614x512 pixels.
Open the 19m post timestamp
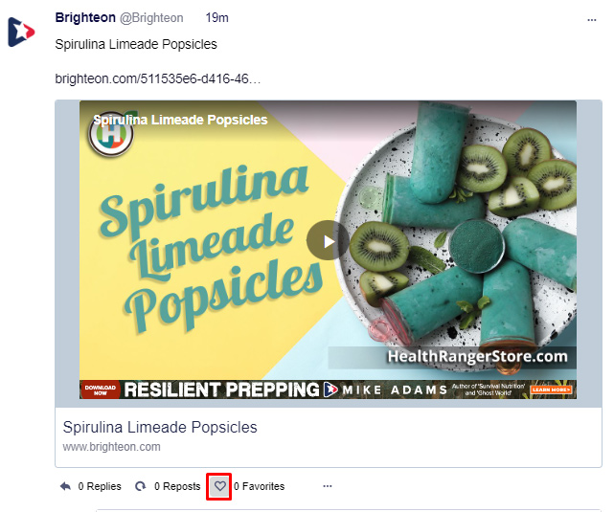216,17
